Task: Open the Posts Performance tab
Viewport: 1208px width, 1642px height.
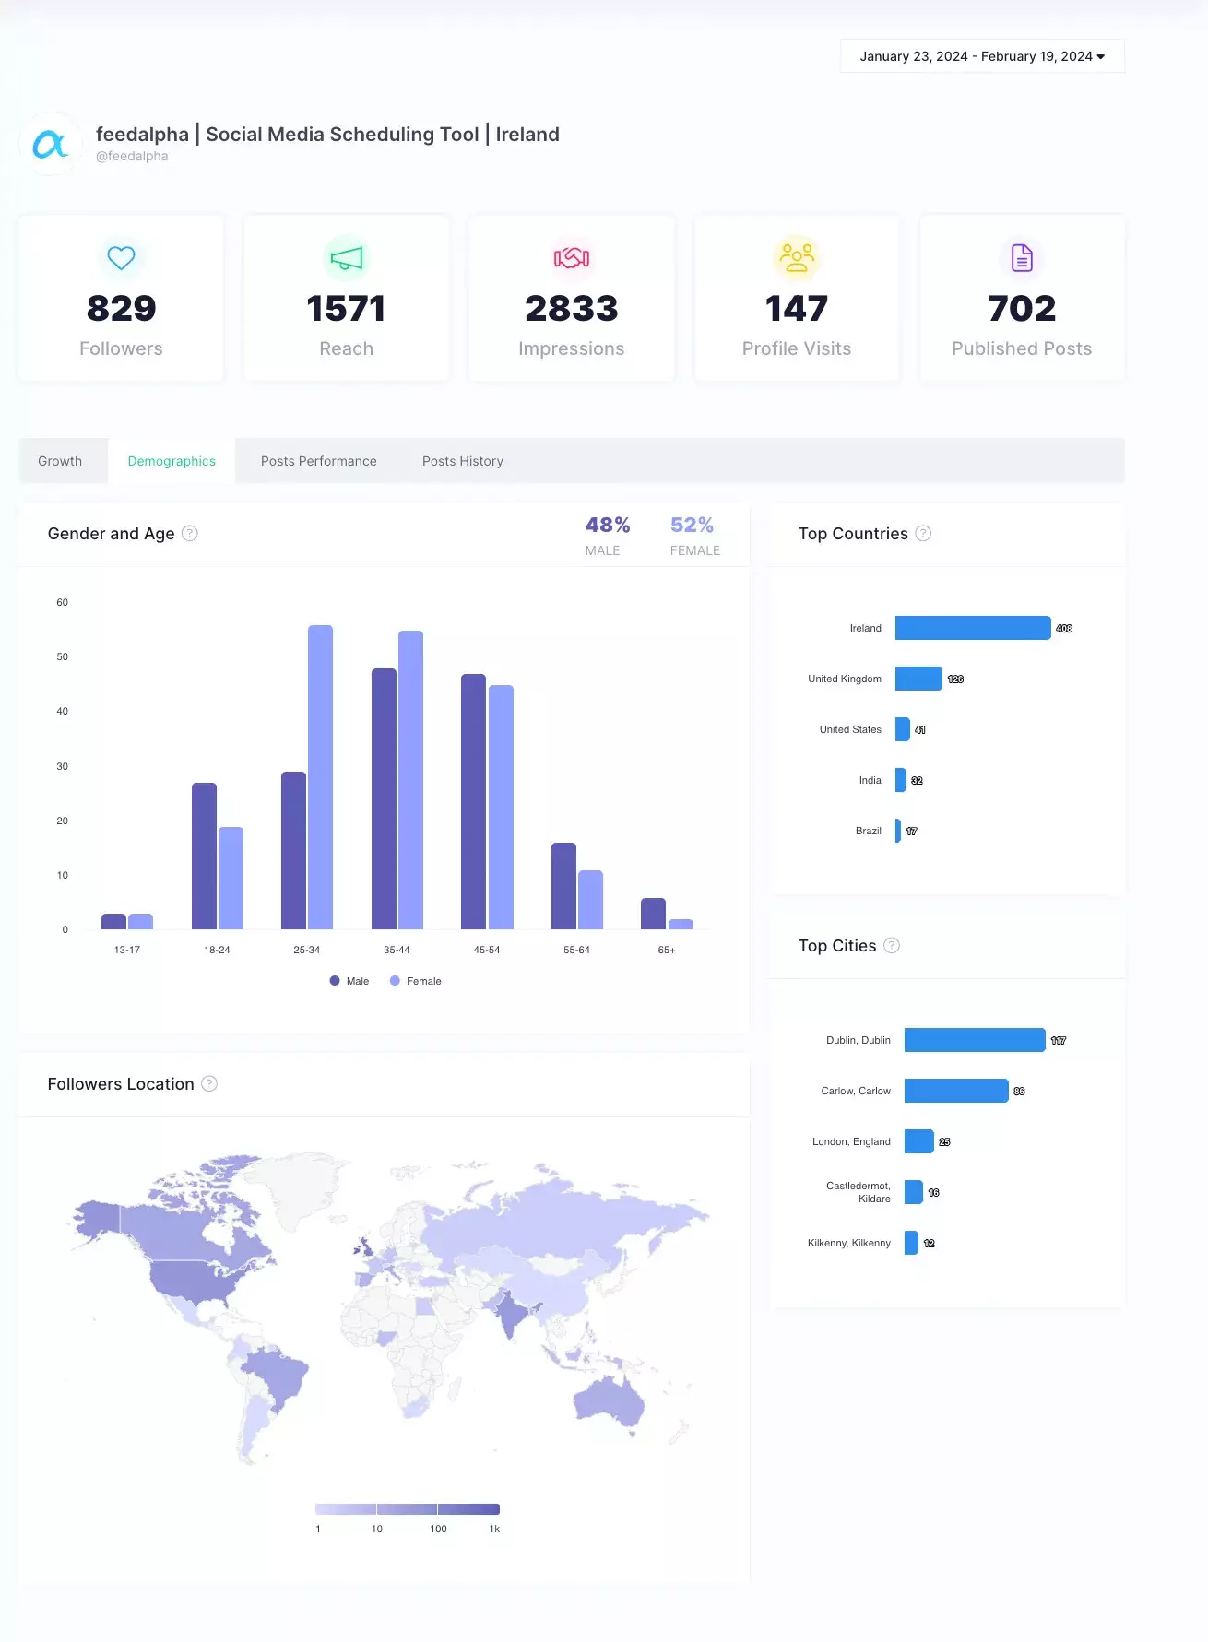Action: pyautogui.click(x=319, y=461)
